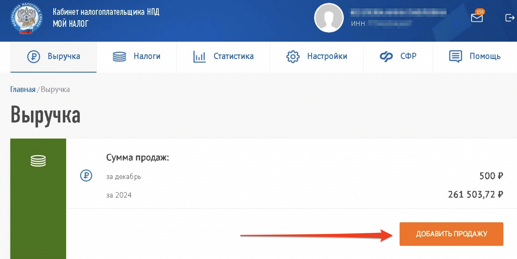Go to Главная via breadcrumb link
This screenshot has width=517, height=259.
[x=23, y=89]
